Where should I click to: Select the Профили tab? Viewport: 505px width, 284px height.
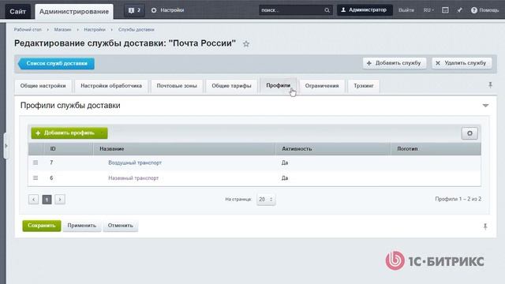[279, 86]
